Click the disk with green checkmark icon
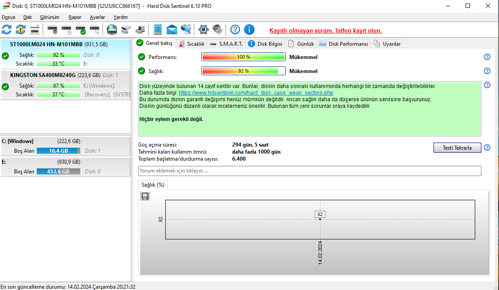The image size is (499, 290). pos(80,29)
